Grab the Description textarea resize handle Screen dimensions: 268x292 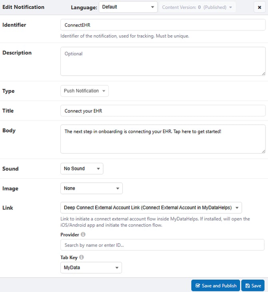(x=263, y=74)
